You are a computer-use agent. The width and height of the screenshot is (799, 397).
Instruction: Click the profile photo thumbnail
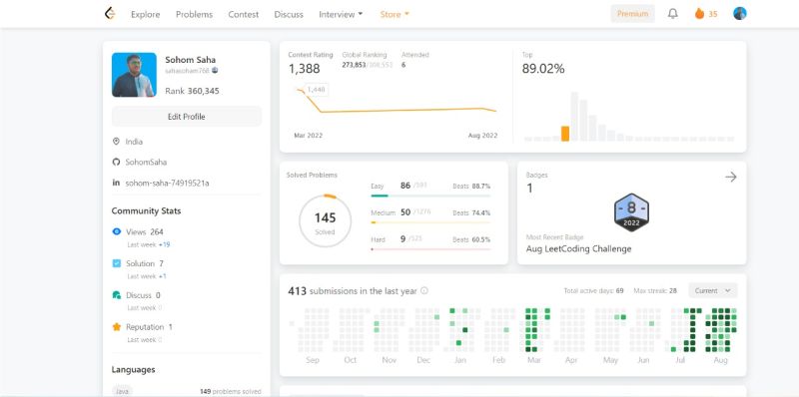(134, 75)
